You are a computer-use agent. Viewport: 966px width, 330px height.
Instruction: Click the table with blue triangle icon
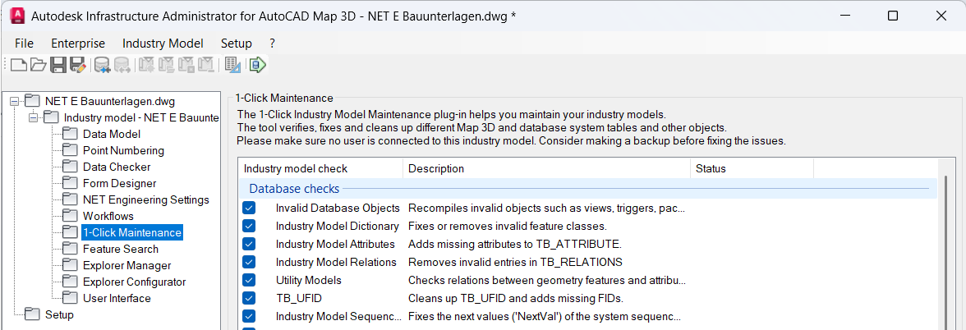[232, 65]
